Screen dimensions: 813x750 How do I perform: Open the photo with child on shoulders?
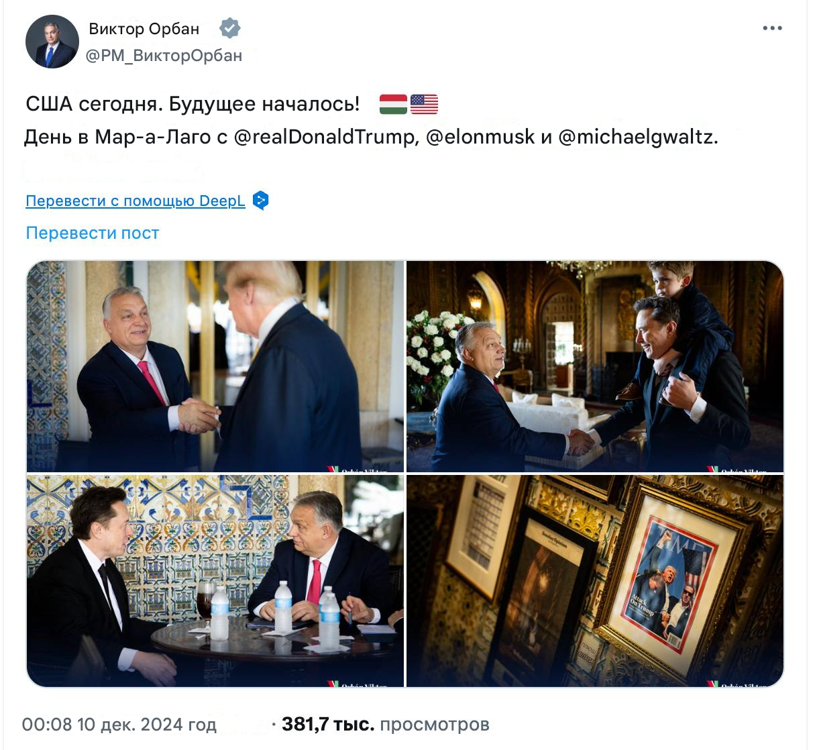[595, 366]
